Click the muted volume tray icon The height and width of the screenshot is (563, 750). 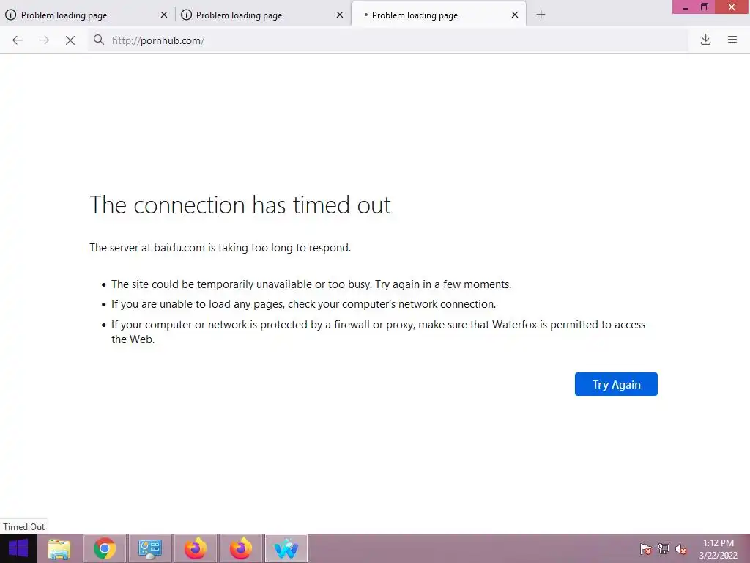coord(681,548)
